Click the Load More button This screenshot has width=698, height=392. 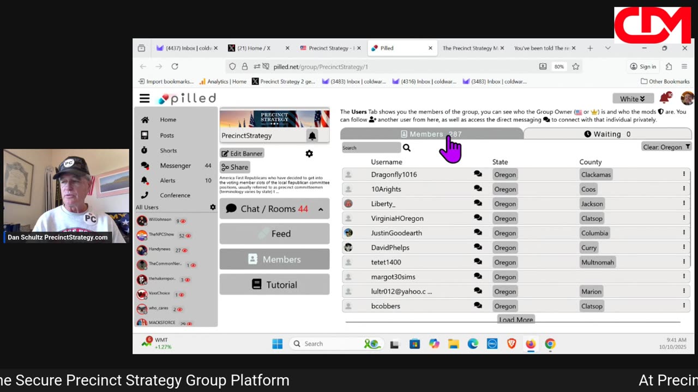click(x=515, y=320)
